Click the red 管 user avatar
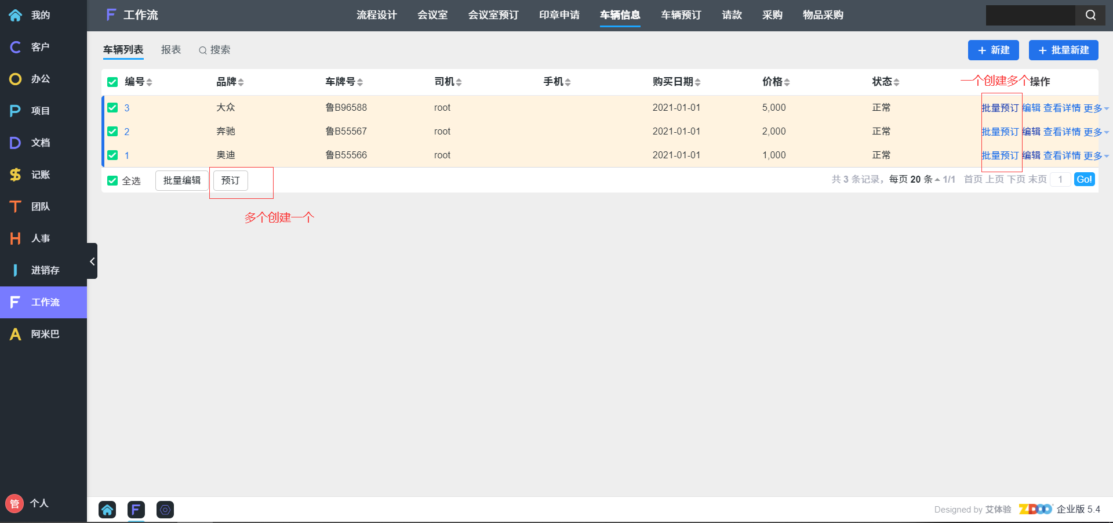 (14, 503)
